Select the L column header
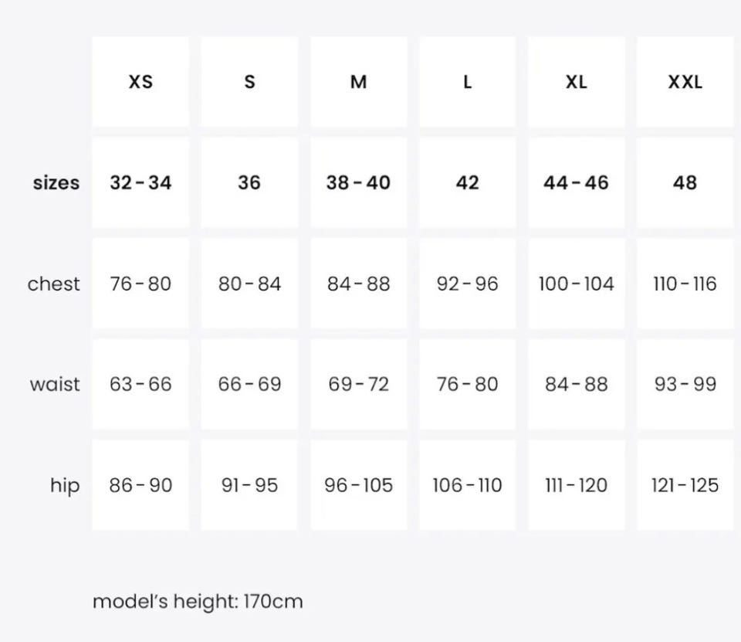The height and width of the screenshot is (642, 741). pos(467,82)
